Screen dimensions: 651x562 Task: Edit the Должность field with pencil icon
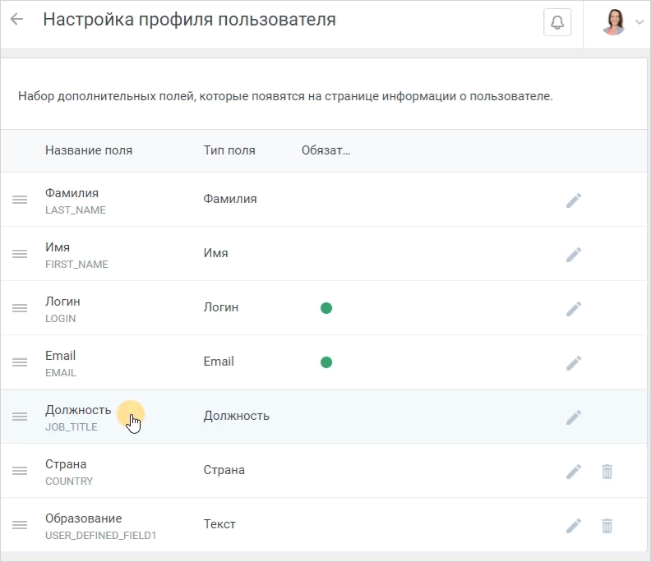pos(574,417)
